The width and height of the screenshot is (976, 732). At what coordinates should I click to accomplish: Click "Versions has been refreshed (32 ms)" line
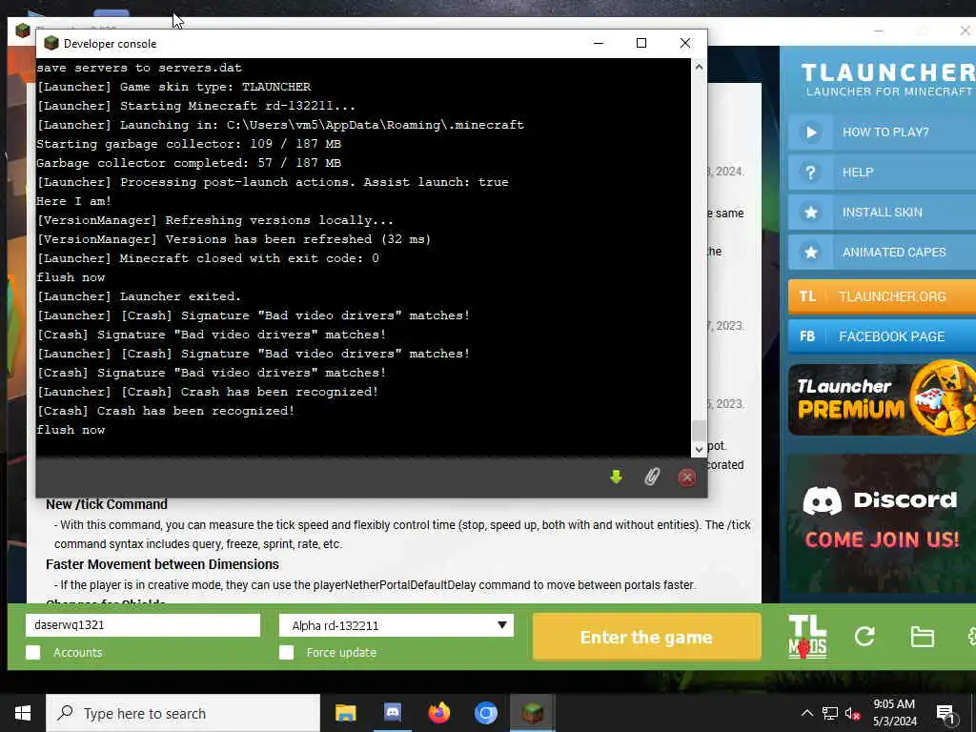234,239
